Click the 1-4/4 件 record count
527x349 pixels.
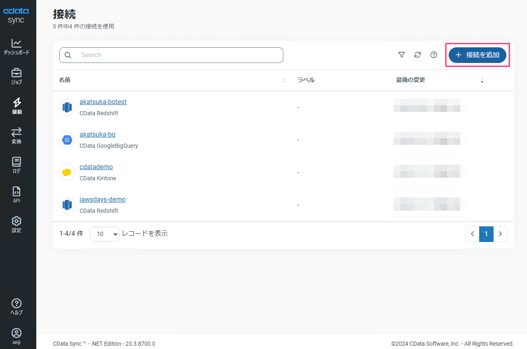click(71, 233)
